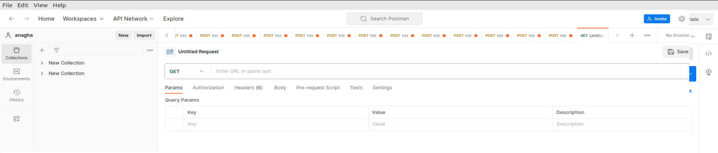718x153 pixels.
Task: Open the environment quick look icon
Action: point(709,37)
